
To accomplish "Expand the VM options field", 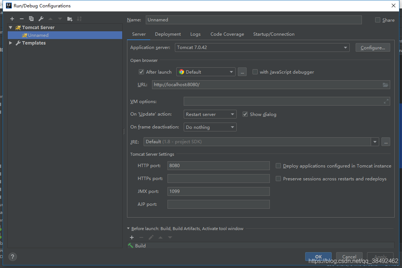I will pyautogui.click(x=386, y=102).
